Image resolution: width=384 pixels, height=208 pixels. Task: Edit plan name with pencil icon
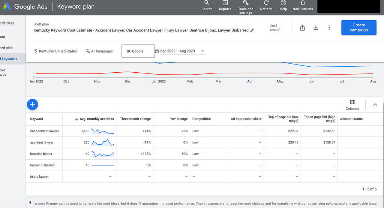[x=252, y=30]
